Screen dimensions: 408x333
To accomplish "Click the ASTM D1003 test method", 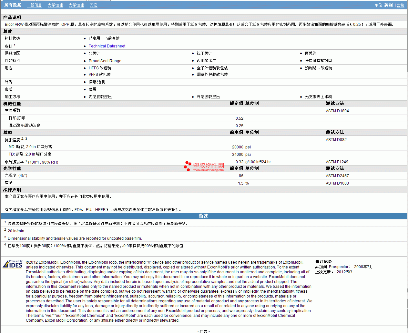I will point(337,183).
